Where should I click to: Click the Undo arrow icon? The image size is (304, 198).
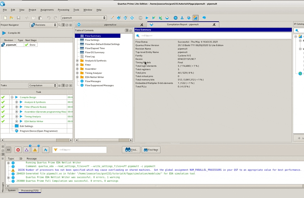(x=49, y=18)
